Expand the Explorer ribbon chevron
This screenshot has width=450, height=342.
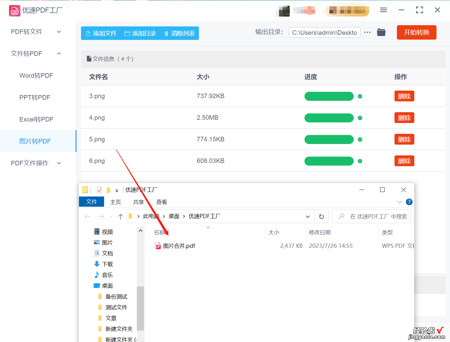399,202
